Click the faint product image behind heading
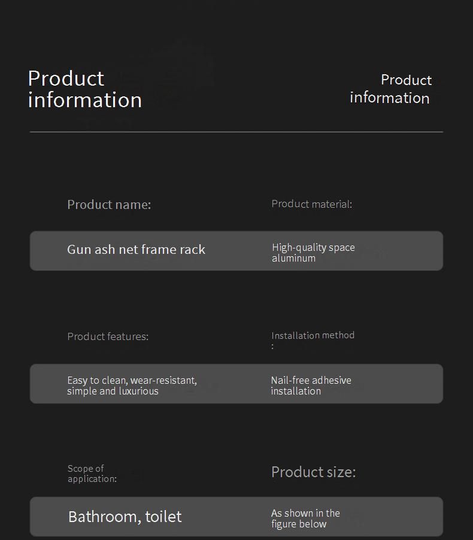The width and height of the screenshot is (473, 540). 174,72
